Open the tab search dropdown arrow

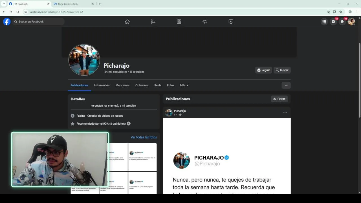pyautogui.click(x=4, y=4)
